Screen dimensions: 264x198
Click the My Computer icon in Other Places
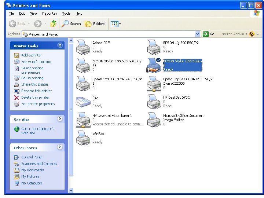point(16,183)
